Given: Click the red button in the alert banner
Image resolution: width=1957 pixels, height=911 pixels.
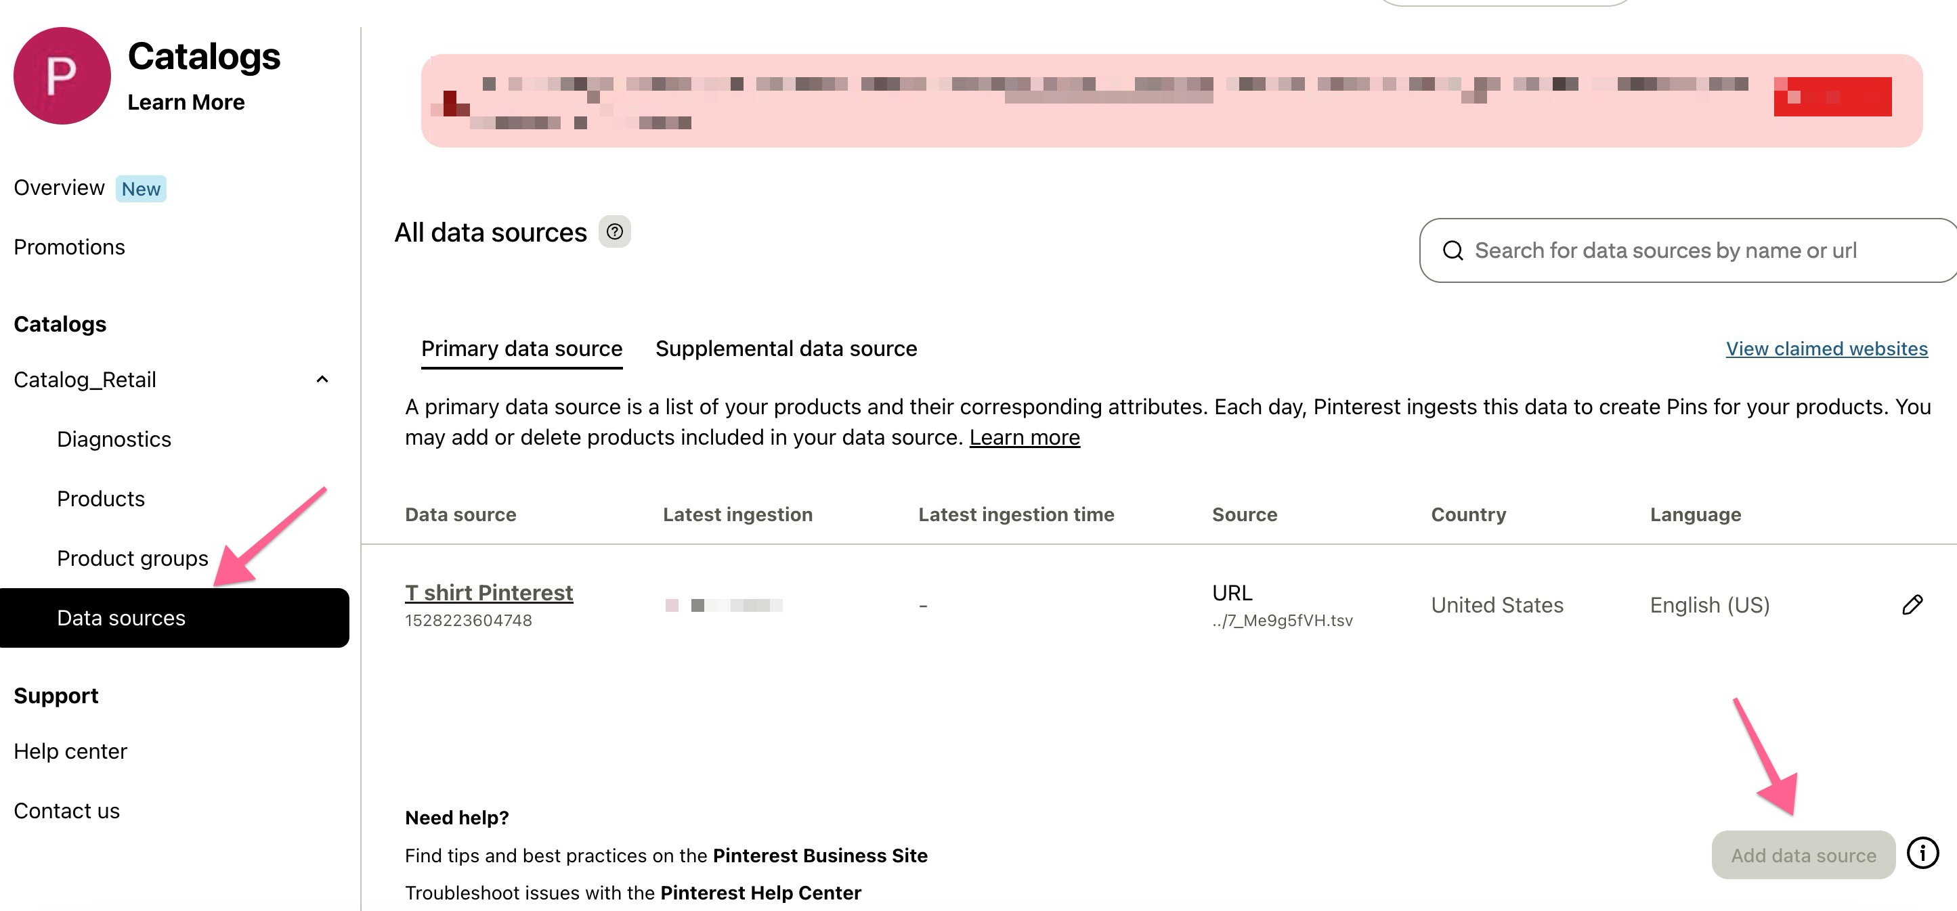Looking at the screenshot, I should [1832, 96].
